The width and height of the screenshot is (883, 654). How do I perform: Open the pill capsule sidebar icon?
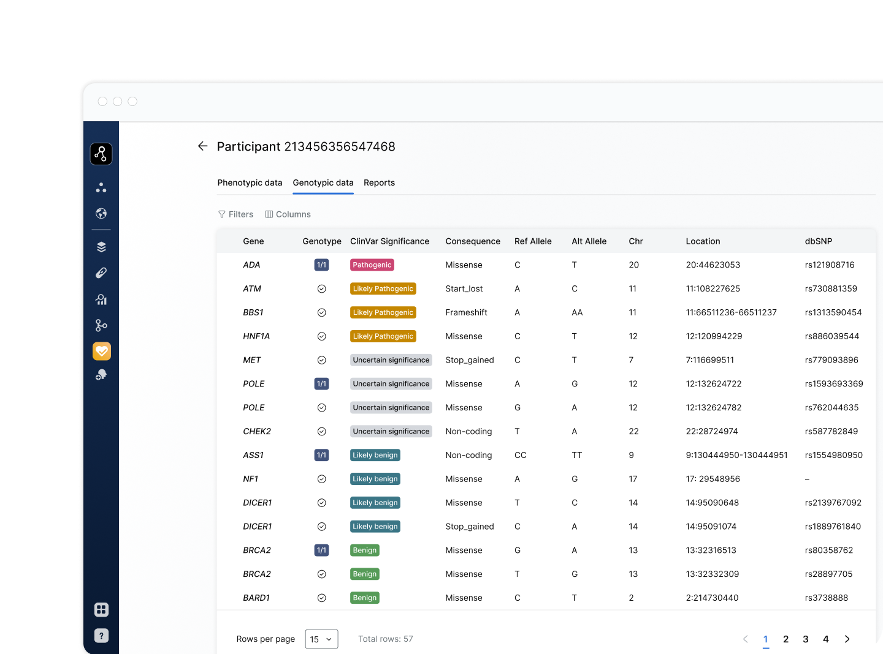coord(101,273)
